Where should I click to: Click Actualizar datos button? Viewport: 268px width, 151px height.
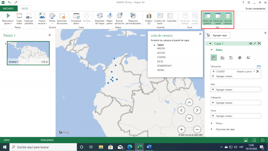coord(76,19)
